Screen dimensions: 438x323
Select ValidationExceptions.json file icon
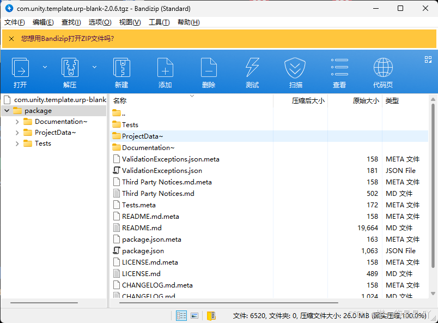117,170
